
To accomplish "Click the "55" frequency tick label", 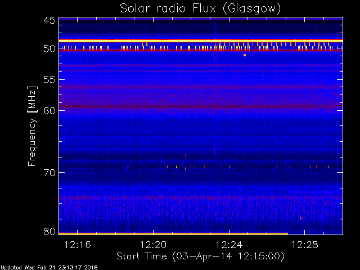I will 49,80.
